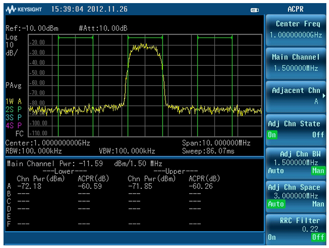Click lower channel power -72.18
329x248 pixels.
pos(29,186)
